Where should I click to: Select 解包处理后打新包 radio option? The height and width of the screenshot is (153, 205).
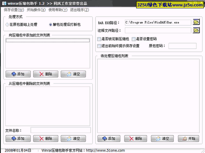65,25
